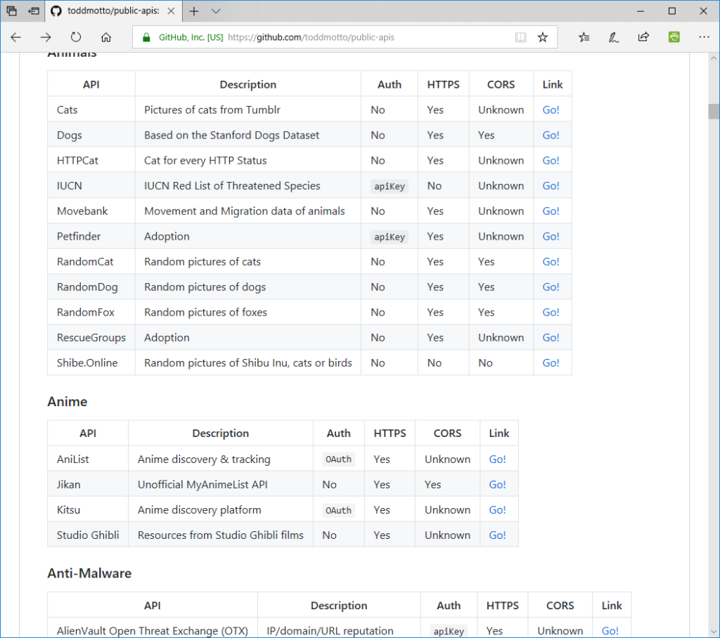Click the vertical scrollbar thumb
The width and height of the screenshot is (720, 638).
tap(714, 111)
